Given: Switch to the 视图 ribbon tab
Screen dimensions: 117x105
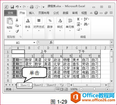Looking at the screenshot, I should click(x=84, y=13).
